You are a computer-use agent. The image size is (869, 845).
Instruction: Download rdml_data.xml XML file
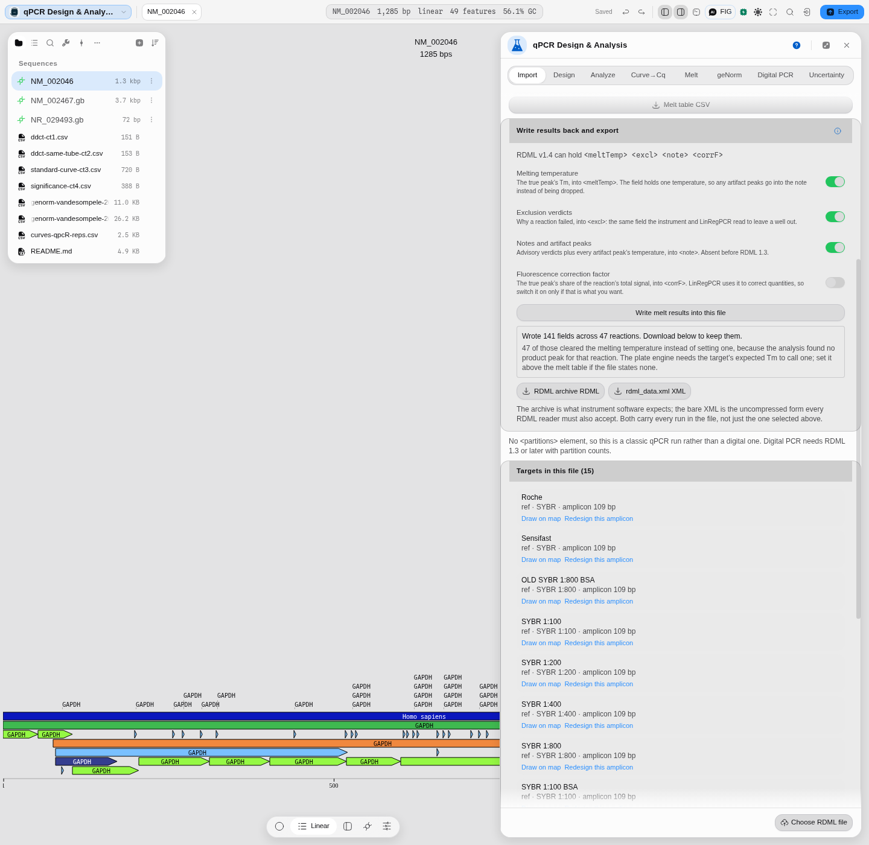pyautogui.click(x=649, y=391)
